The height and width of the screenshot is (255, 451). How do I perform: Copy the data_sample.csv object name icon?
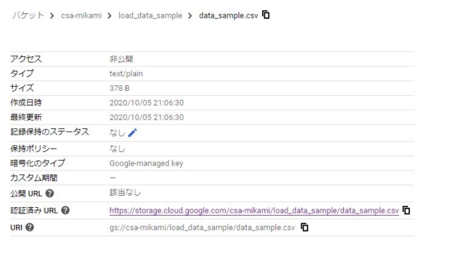[x=266, y=15]
